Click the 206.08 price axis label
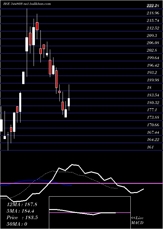This screenshot has height=229, width=163. [153, 43]
